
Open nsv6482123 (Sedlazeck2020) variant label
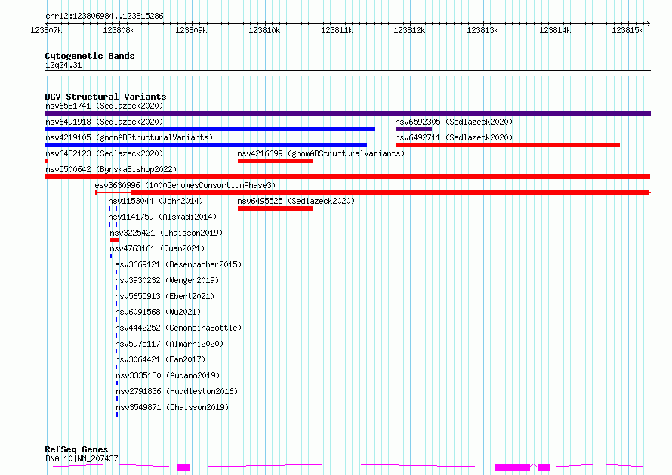coord(104,153)
